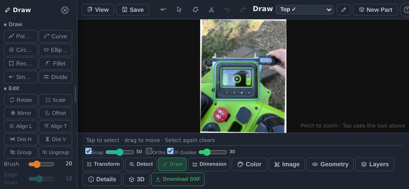Open the Dimension tab
409x189 pixels.
coord(209,164)
